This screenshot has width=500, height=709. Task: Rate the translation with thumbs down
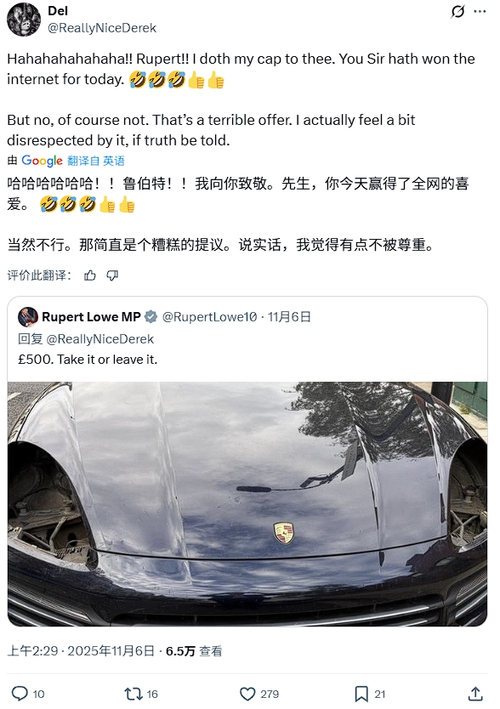pyautogui.click(x=112, y=275)
